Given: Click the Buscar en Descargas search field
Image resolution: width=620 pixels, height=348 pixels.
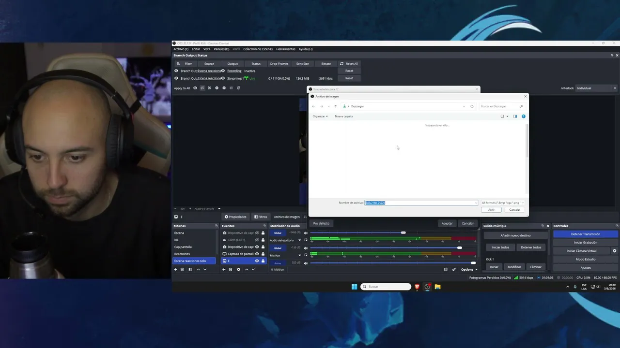Looking at the screenshot, I should 501,106.
